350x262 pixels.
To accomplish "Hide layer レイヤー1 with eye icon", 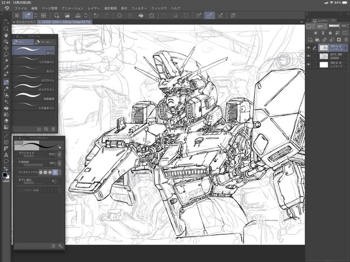I will tap(309, 64).
